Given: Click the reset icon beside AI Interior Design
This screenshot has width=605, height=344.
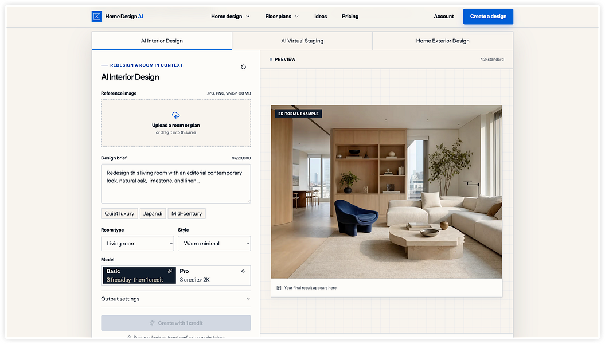Looking at the screenshot, I should [x=244, y=67].
